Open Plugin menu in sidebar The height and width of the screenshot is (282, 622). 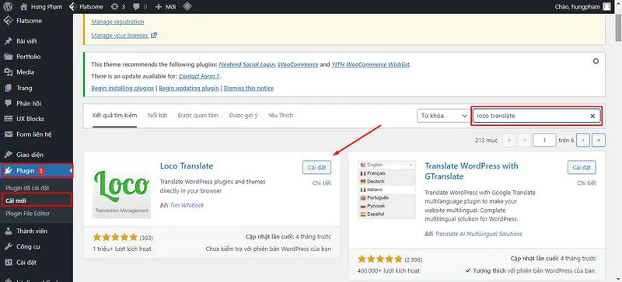click(37, 171)
